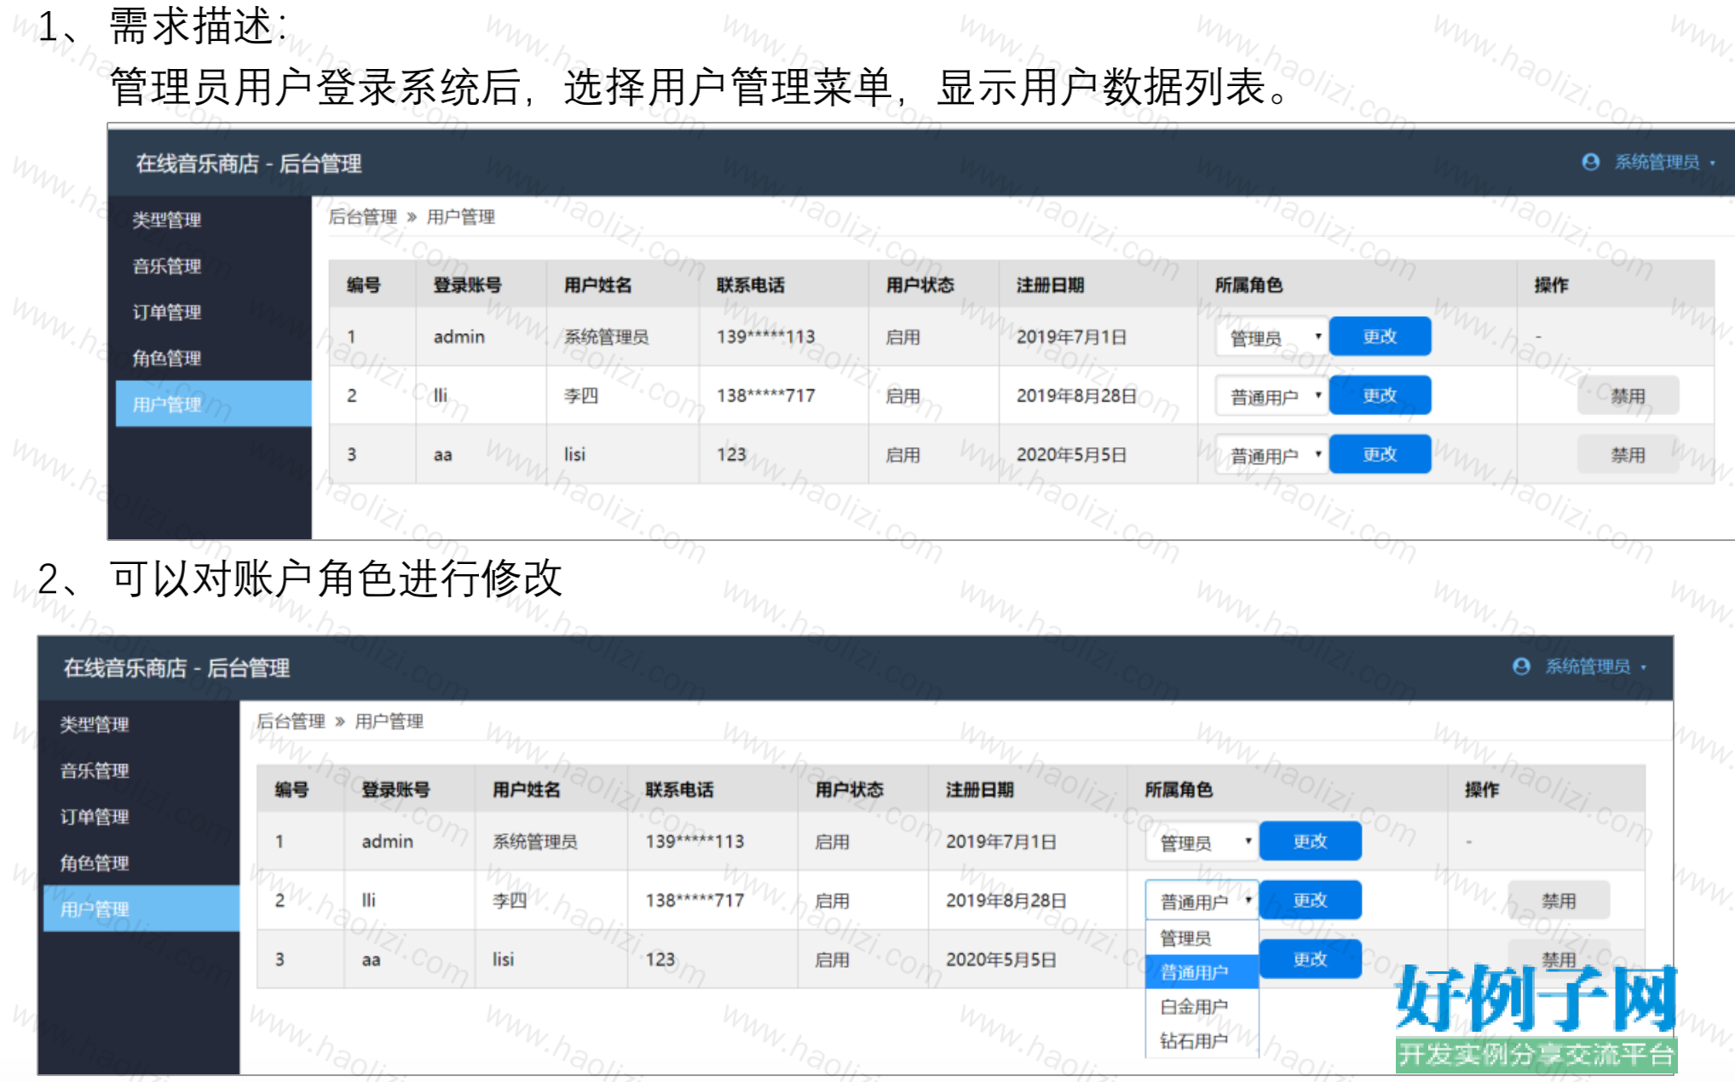Image resolution: width=1735 pixels, height=1082 pixels.
Task: Expand aa's 普通用户 role dropdown in upper screenshot
Action: click(x=1271, y=455)
